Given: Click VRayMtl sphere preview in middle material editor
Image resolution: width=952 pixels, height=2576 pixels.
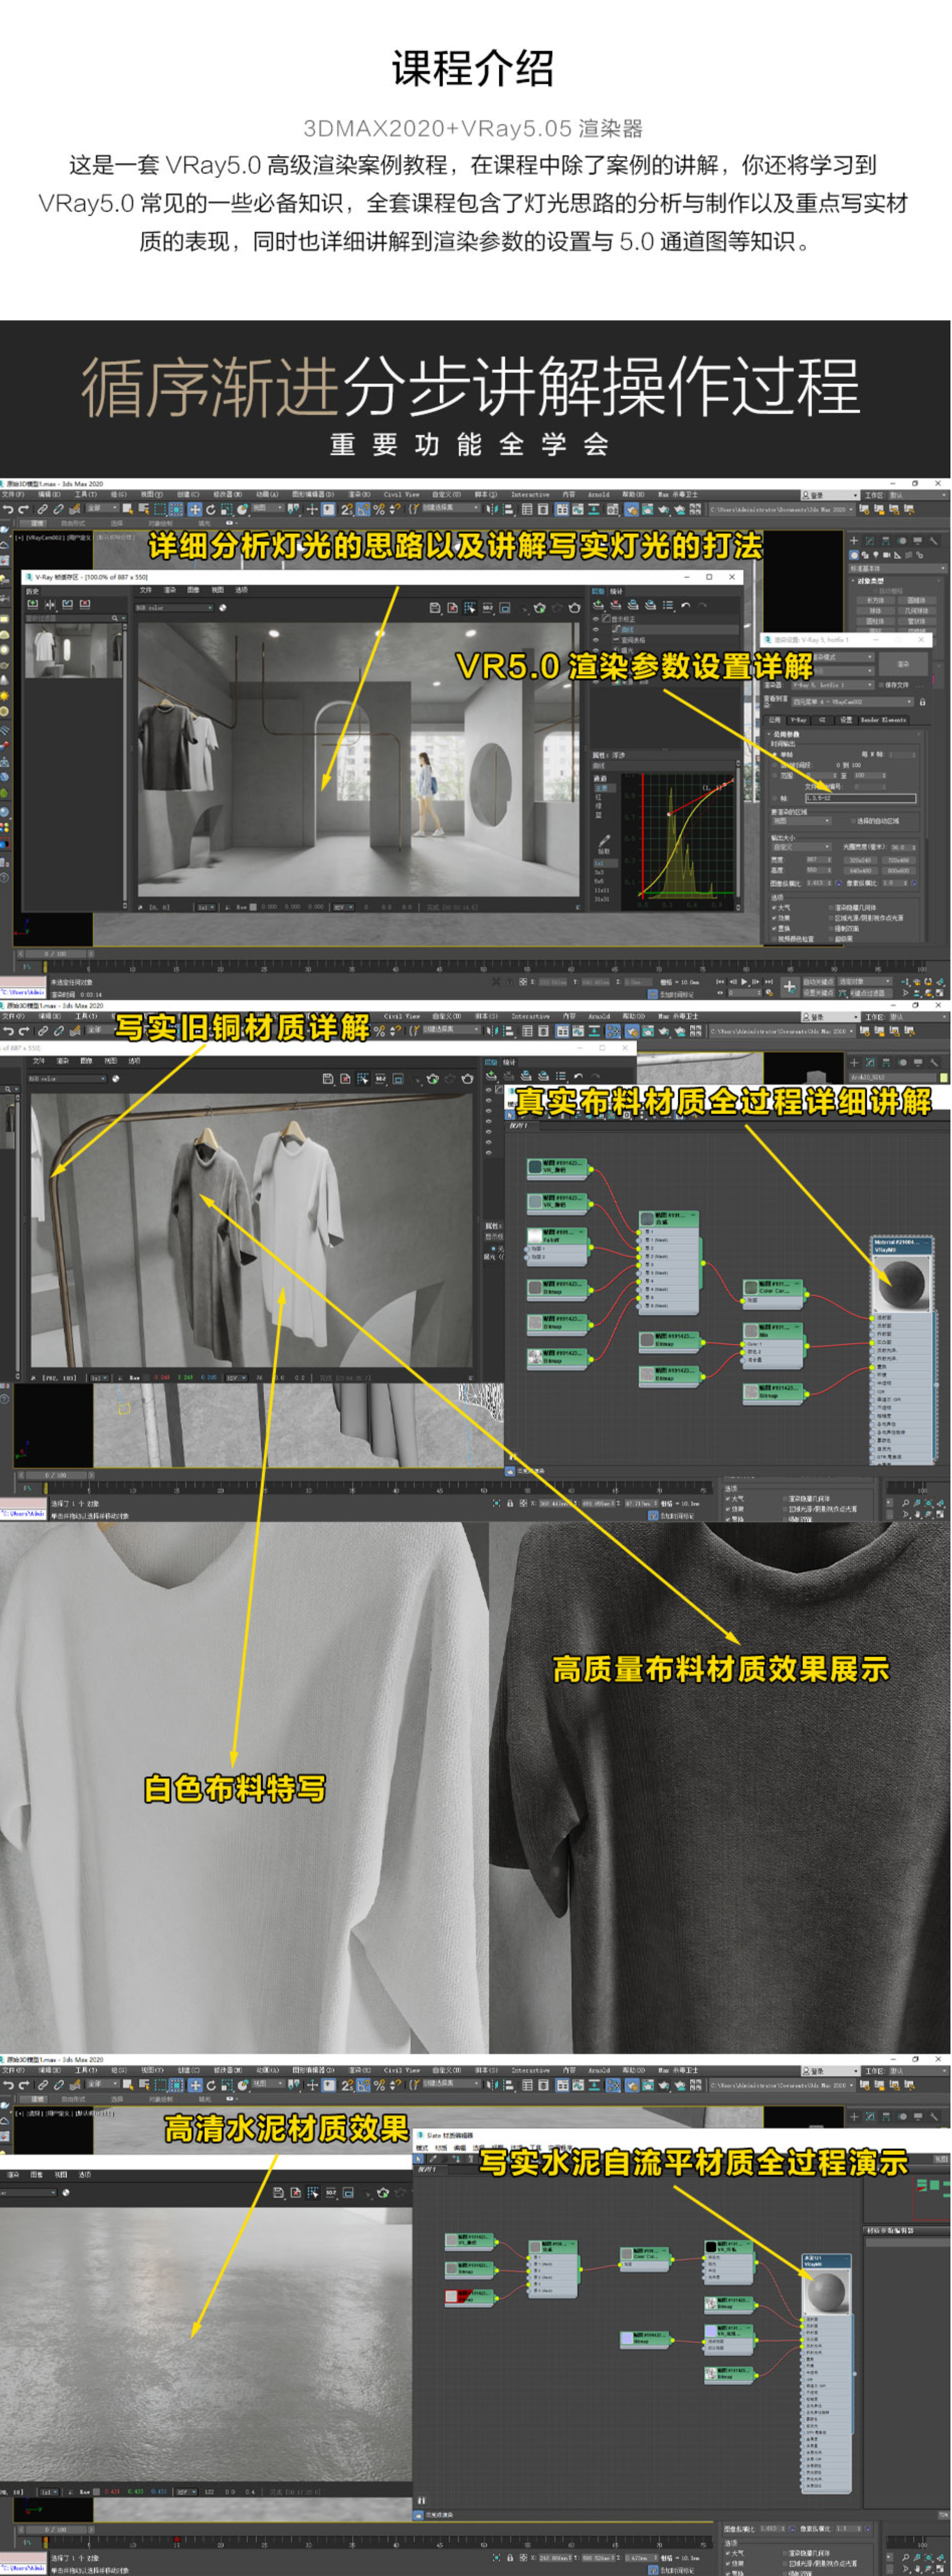Looking at the screenshot, I should click(x=903, y=1283).
